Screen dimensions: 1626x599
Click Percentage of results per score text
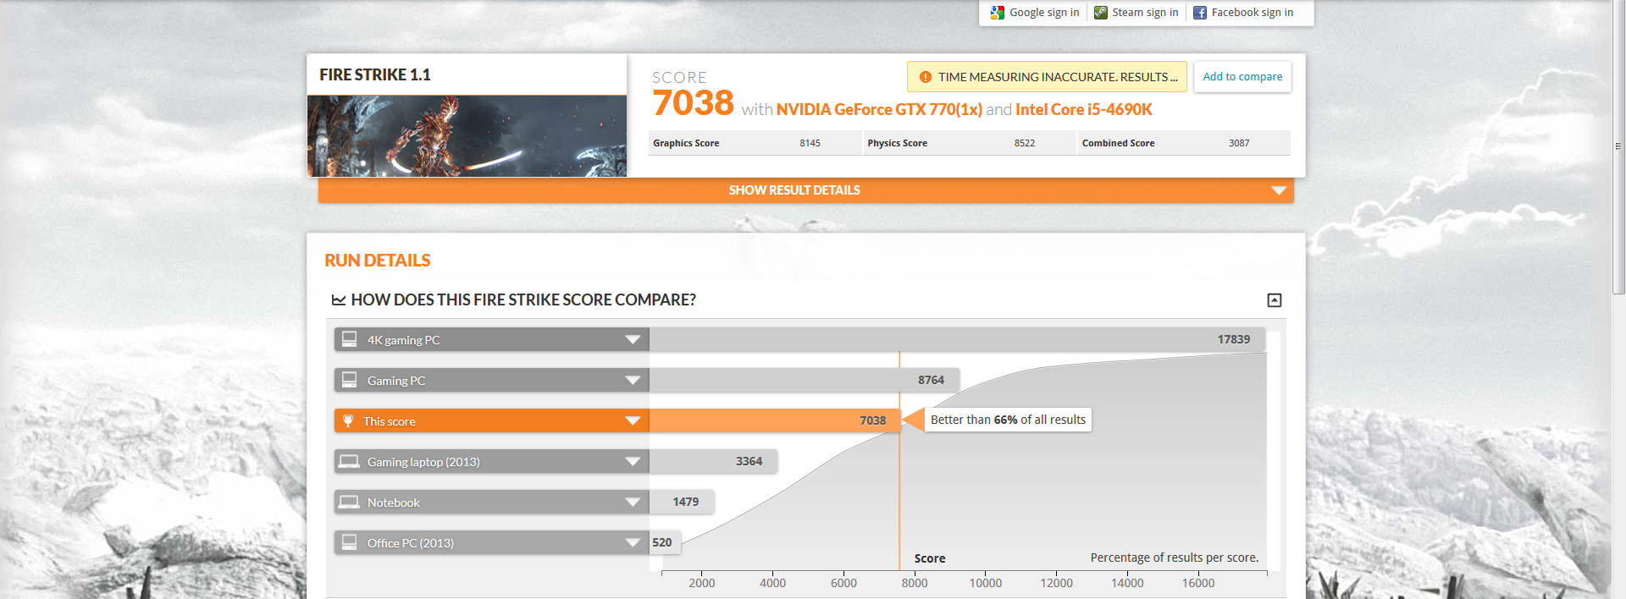1175,558
